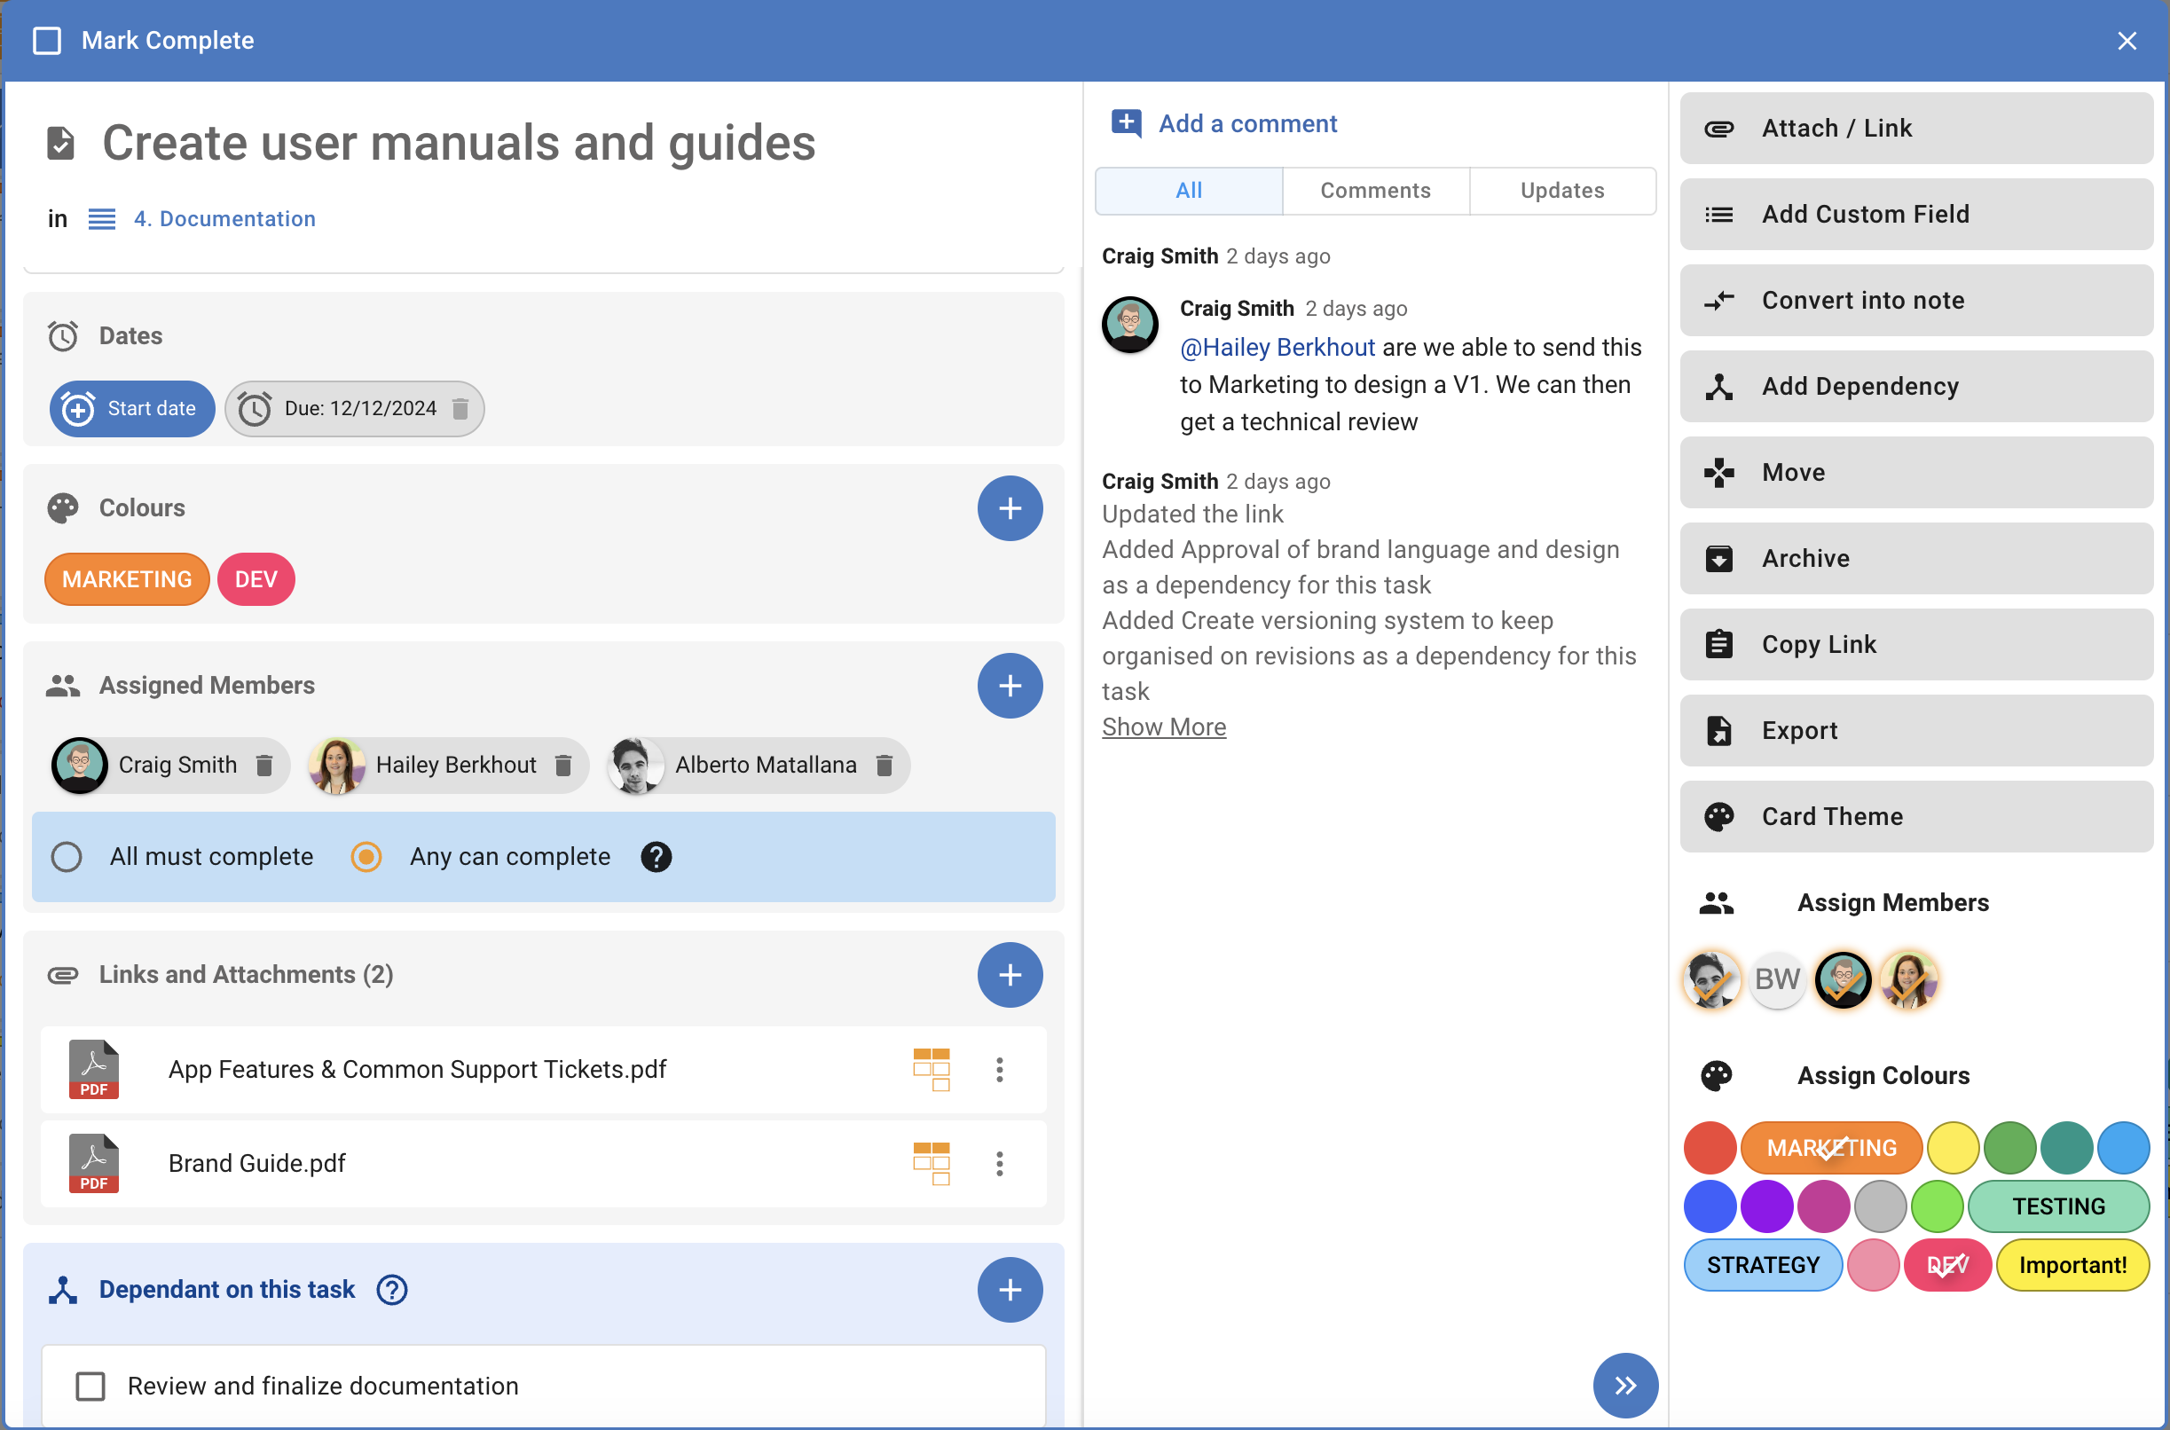Switch to the Updates tab
2170x1430 pixels.
[1561, 191]
